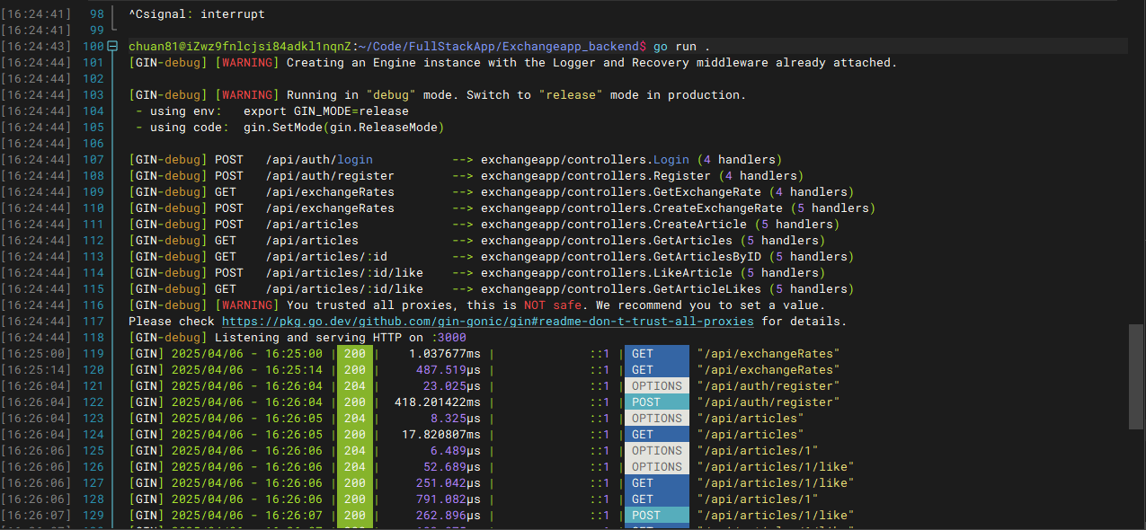Click the ":3000" port number
The height and width of the screenshot is (530, 1146).
(x=449, y=338)
